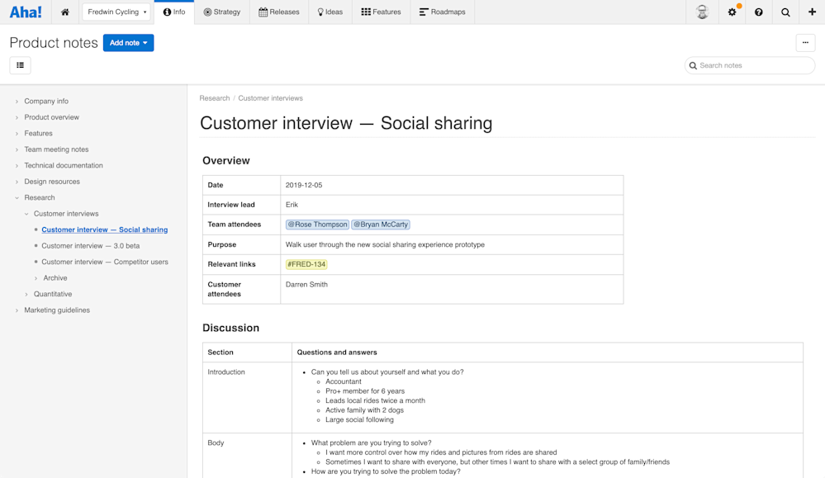825x478 pixels.
Task: Open the Fredwin Cycling product dropdown
Action: coord(116,12)
